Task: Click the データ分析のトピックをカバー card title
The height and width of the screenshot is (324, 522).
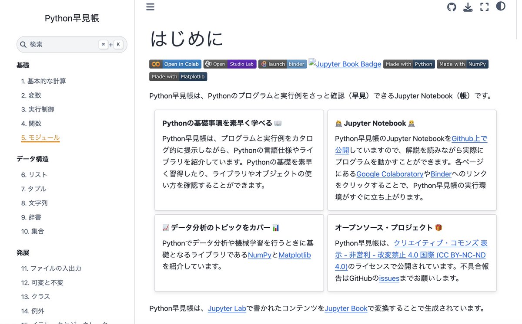Action: (221, 228)
